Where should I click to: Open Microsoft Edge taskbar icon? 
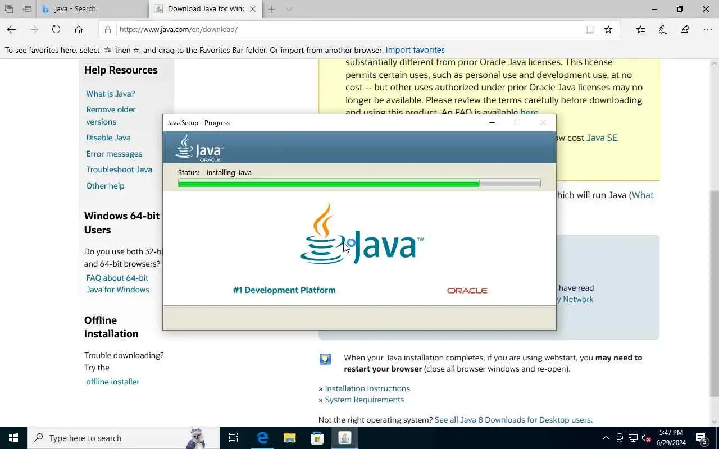coord(262,438)
